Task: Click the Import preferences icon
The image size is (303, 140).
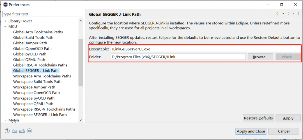Action: pyautogui.click(x=15, y=131)
